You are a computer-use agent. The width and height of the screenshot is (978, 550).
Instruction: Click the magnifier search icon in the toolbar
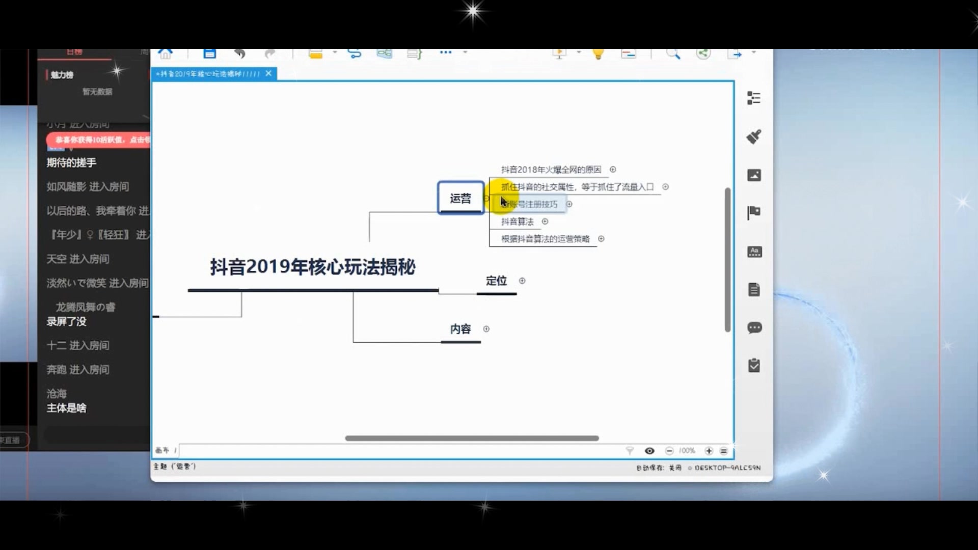click(673, 53)
